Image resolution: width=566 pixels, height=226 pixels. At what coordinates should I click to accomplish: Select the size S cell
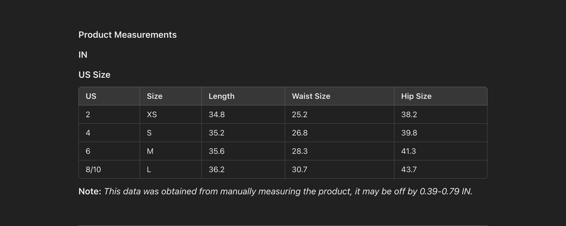(149, 133)
